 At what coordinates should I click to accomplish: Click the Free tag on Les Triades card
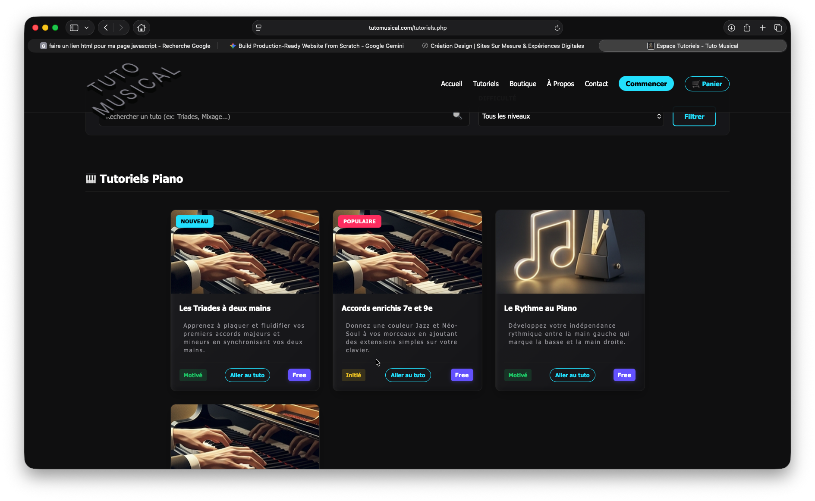pyautogui.click(x=299, y=375)
